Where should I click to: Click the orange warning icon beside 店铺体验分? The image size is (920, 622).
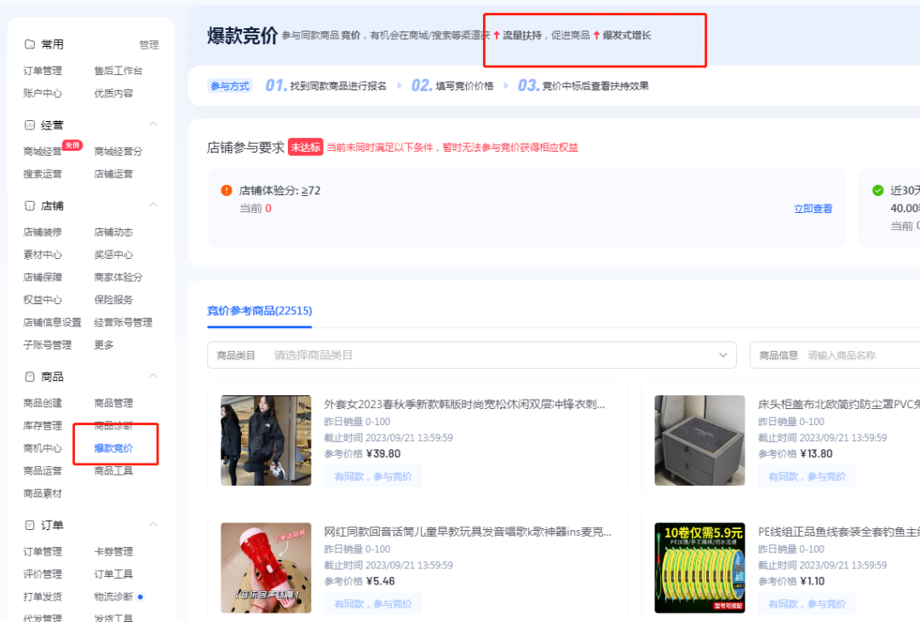pos(226,191)
